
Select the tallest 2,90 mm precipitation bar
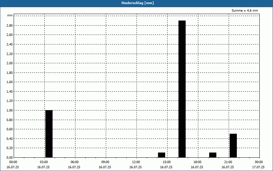pyautogui.click(x=182, y=89)
